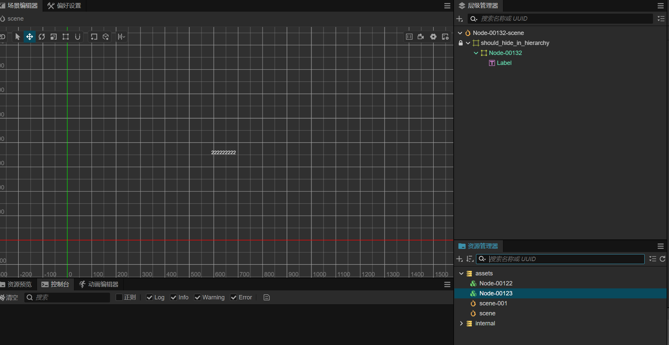Select the Node-00132-scene root row
This screenshot has height=345, width=669.
pyautogui.click(x=560, y=33)
